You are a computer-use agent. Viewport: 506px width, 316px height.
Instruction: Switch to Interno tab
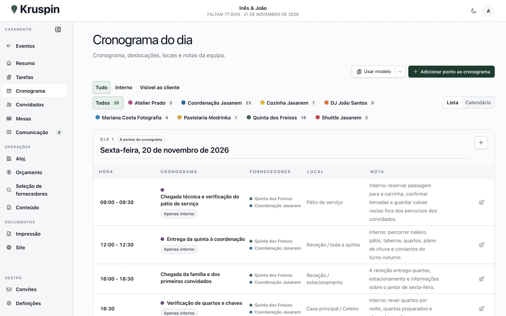pyautogui.click(x=123, y=87)
